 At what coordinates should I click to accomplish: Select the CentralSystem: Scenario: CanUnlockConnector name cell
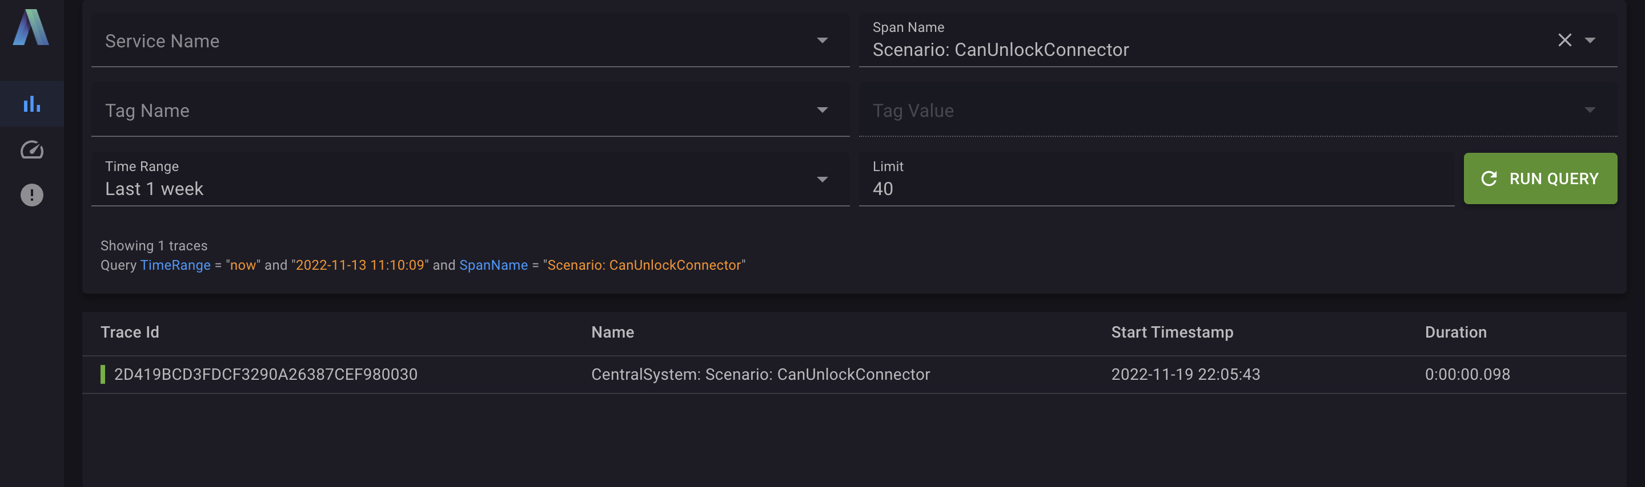(760, 374)
